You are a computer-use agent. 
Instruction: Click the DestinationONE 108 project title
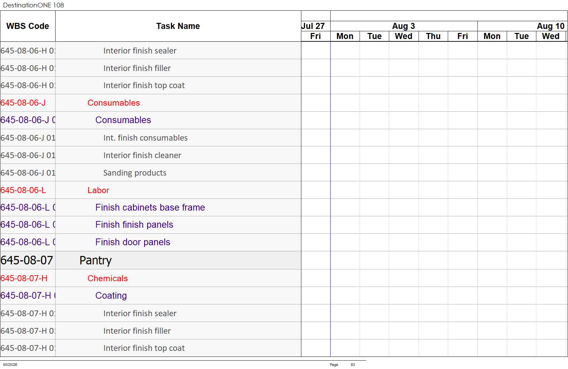[x=33, y=5]
